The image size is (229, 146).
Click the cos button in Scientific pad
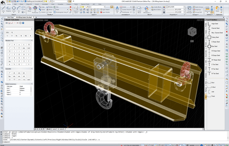tap(19, 73)
